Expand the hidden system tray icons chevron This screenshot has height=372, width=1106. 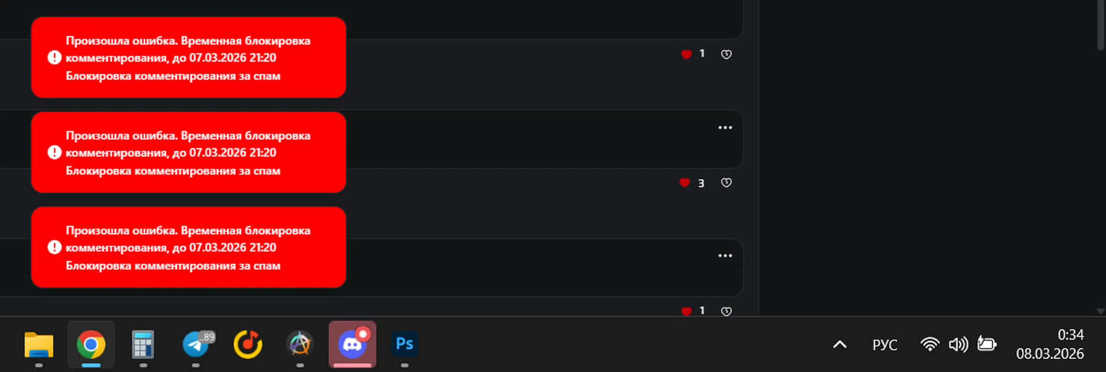click(840, 344)
